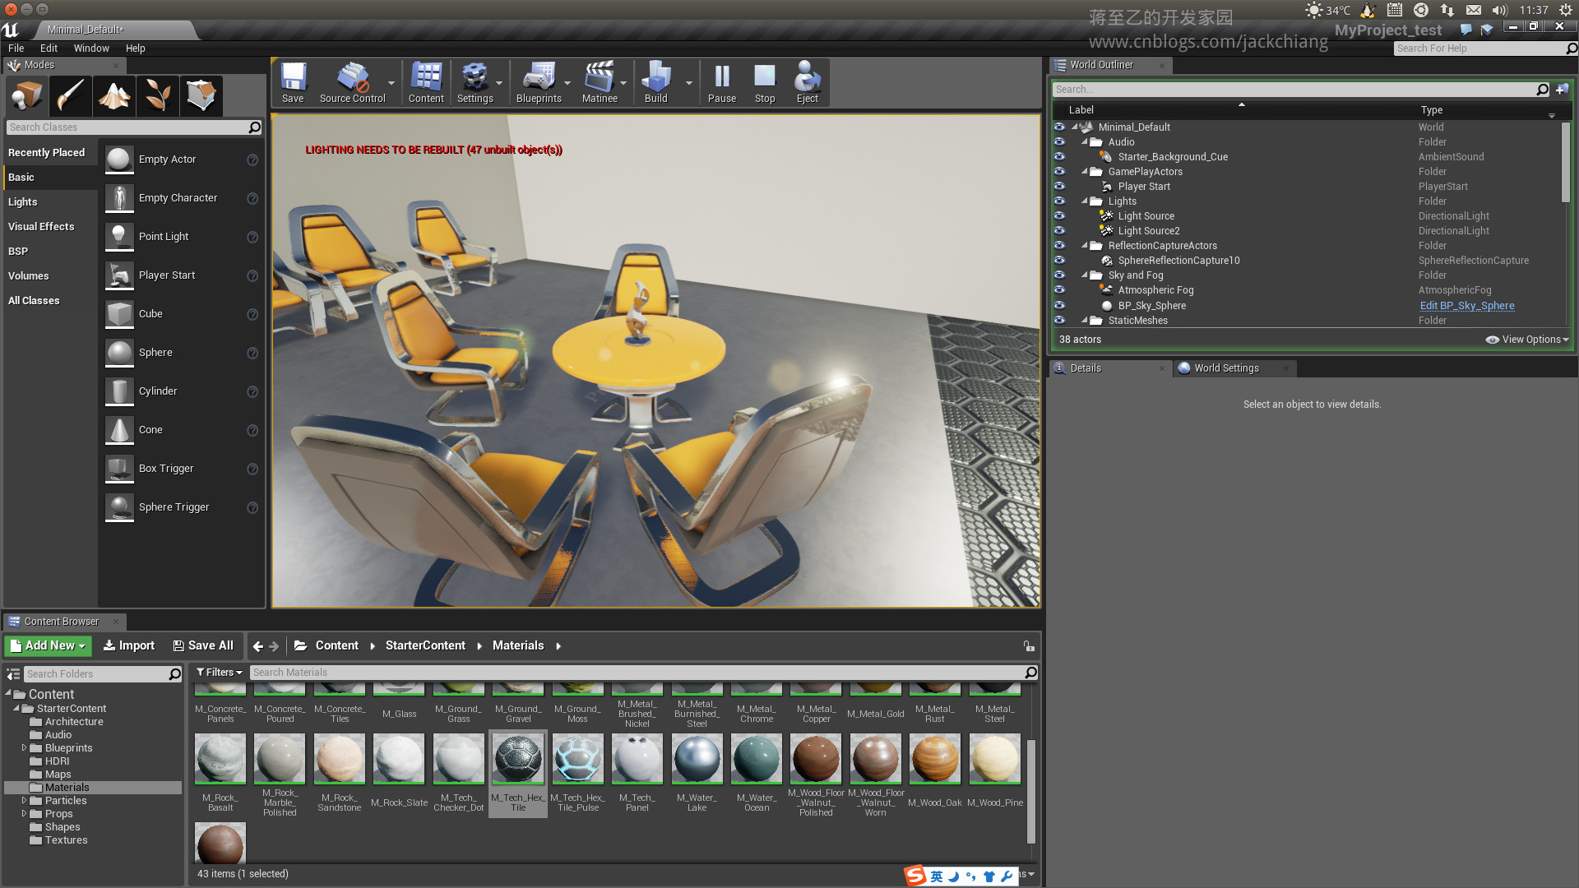1579x888 pixels.
Task: Hide the Light Source actor
Action: (x=1059, y=216)
